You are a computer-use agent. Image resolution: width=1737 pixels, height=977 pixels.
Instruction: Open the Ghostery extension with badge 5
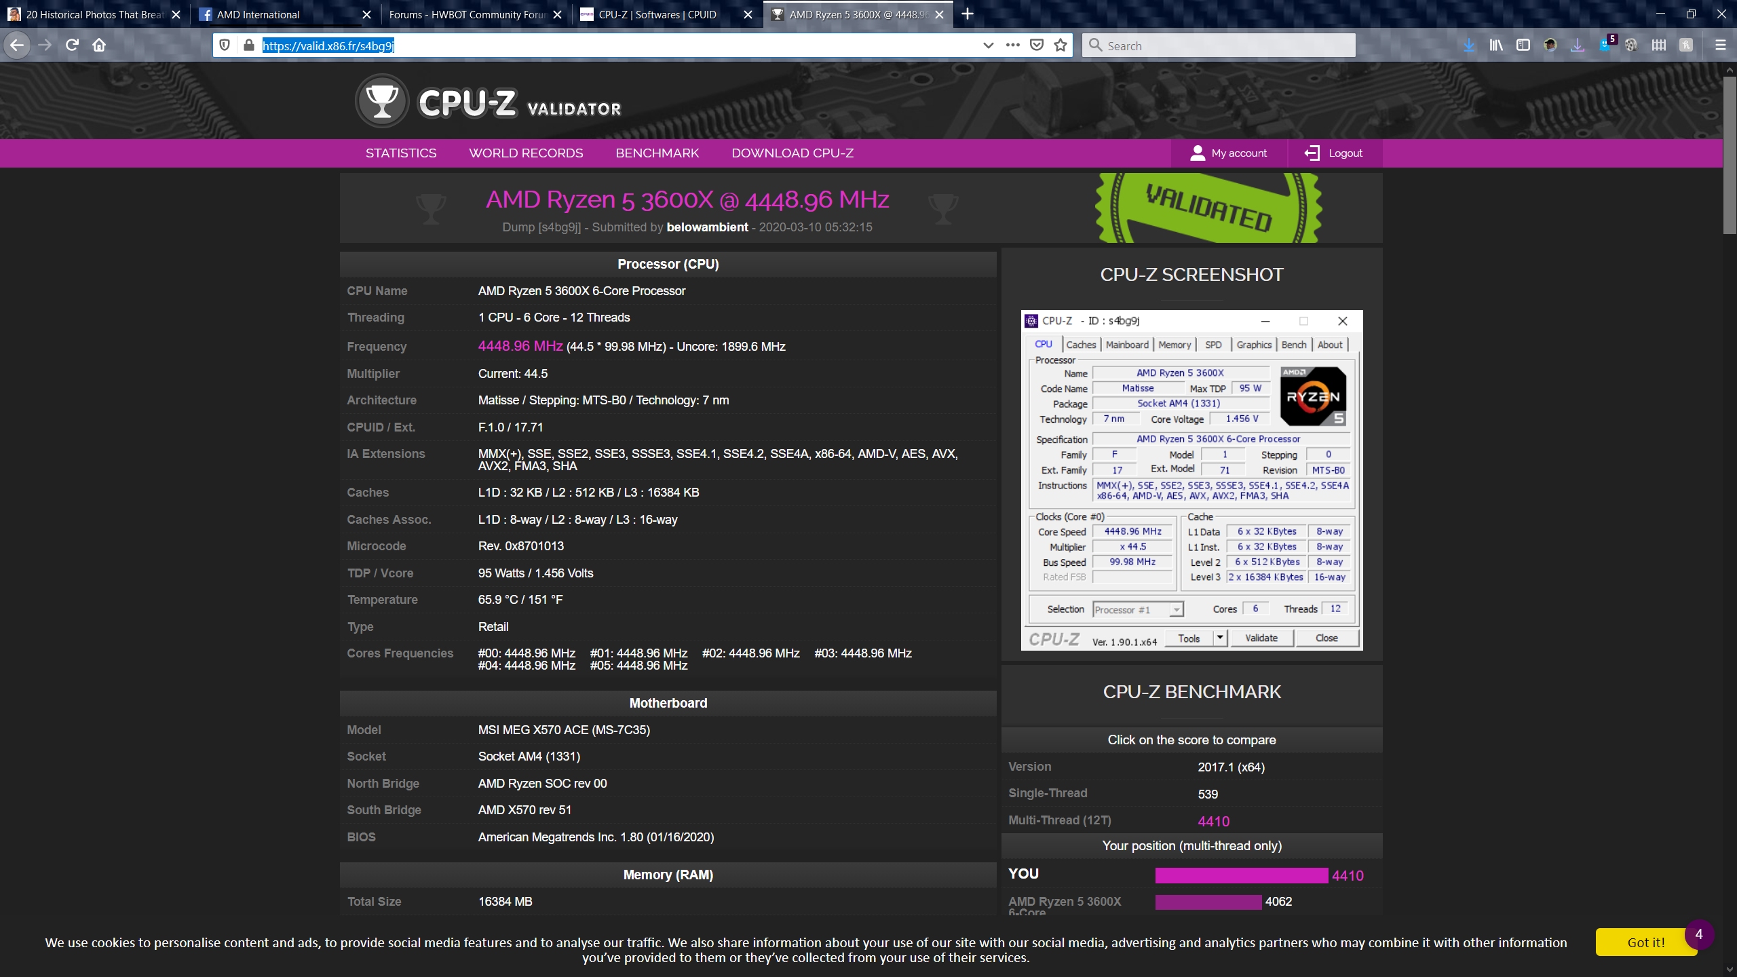coord(1606,44)
